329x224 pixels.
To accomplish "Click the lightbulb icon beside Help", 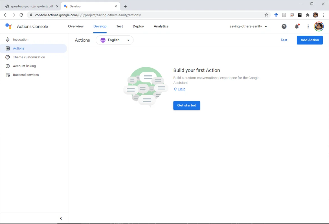I will [175, 89].
